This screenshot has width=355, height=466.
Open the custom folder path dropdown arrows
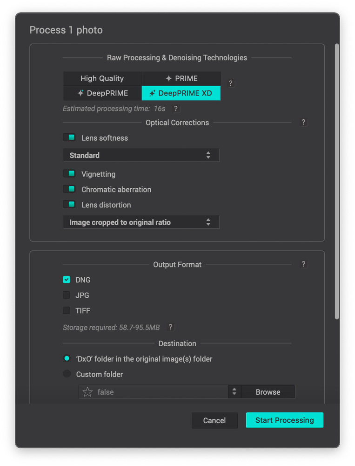(x=234, y=392)
